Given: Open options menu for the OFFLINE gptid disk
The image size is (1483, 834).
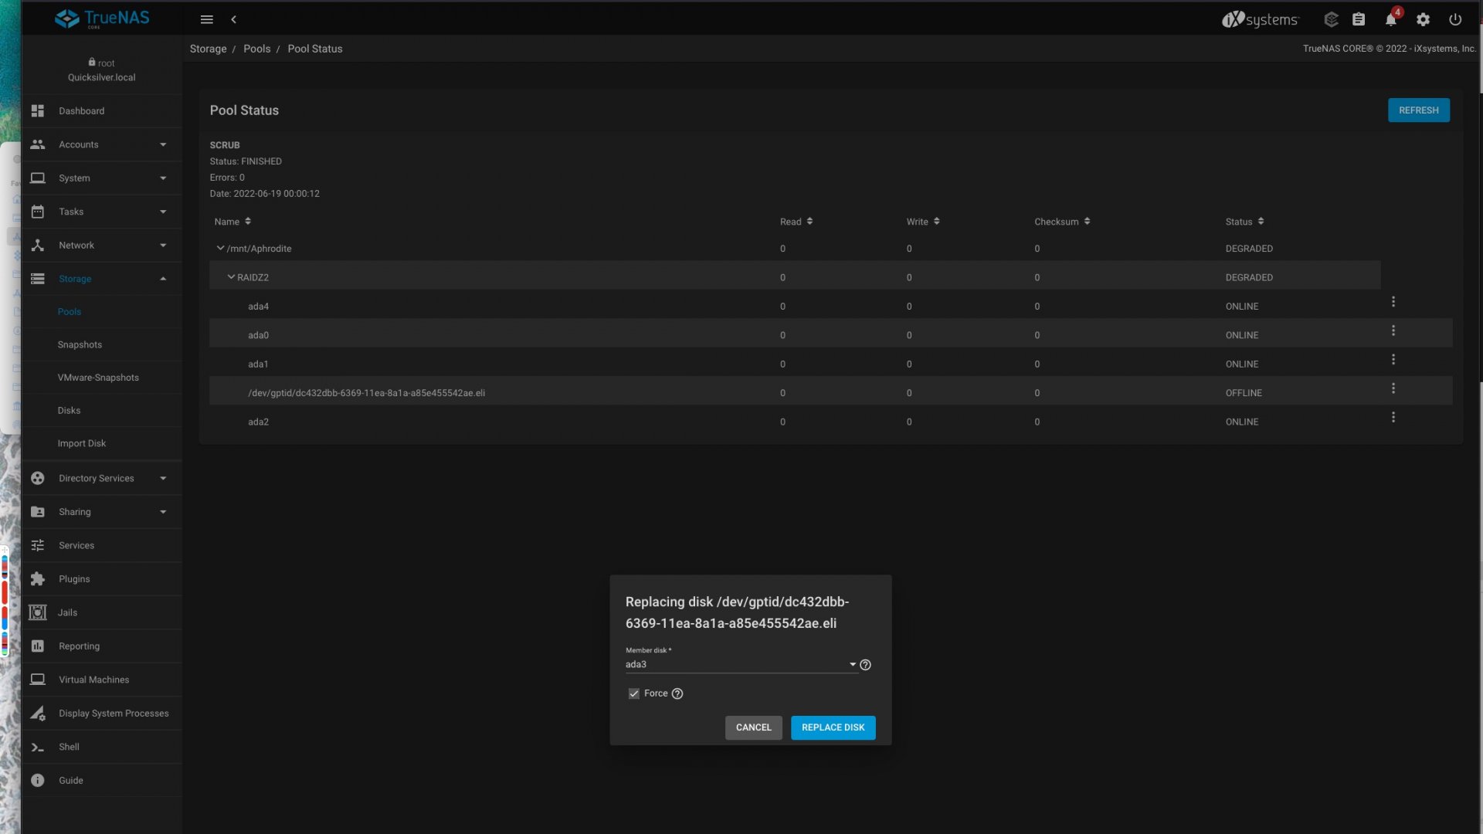Looking at the screenshot, I should click(1393, 389).
